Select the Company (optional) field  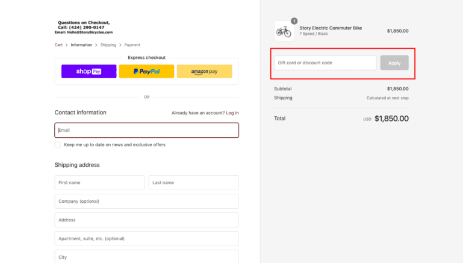pyautogui.click(x=146, y=201)
